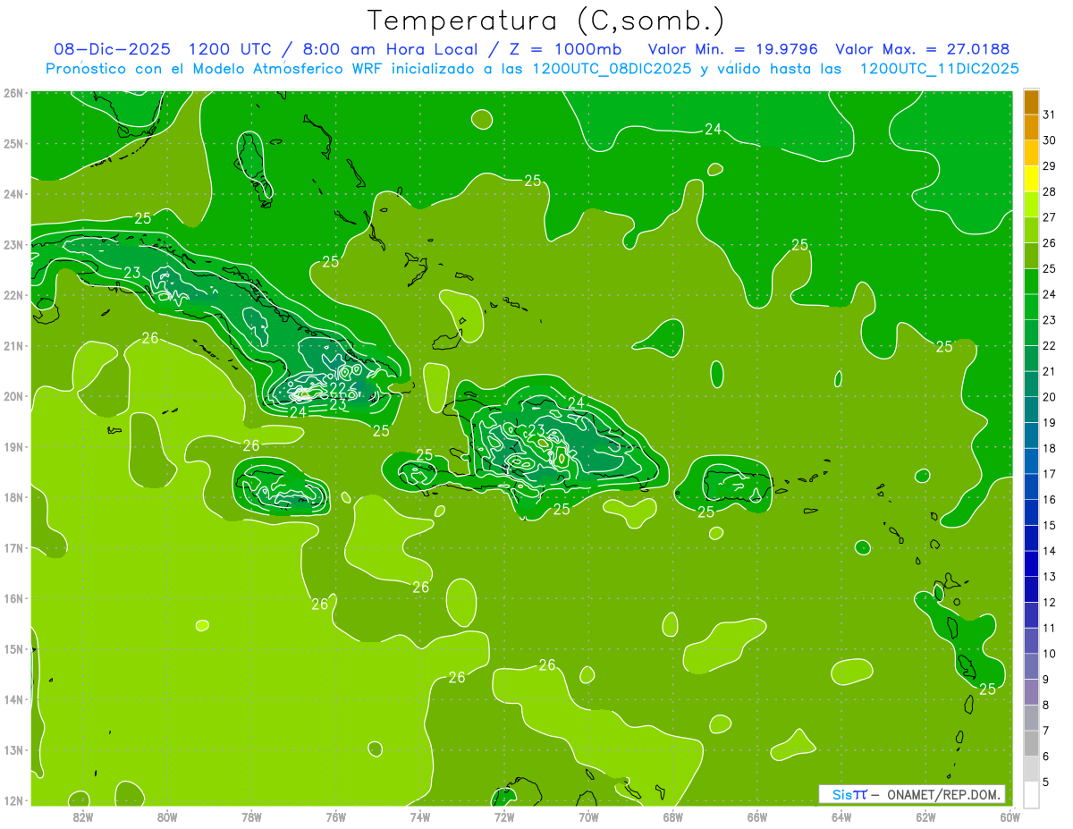Screen dimensions: 1073x829
Task: Click the "25N" latitude axis label
Action: click(13, 144)
